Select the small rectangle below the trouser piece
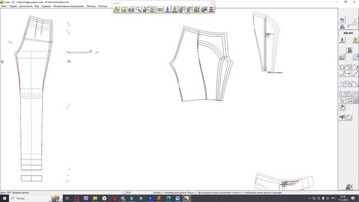The width and height of the screenshot is (359, 202). (x=31, y=178)
